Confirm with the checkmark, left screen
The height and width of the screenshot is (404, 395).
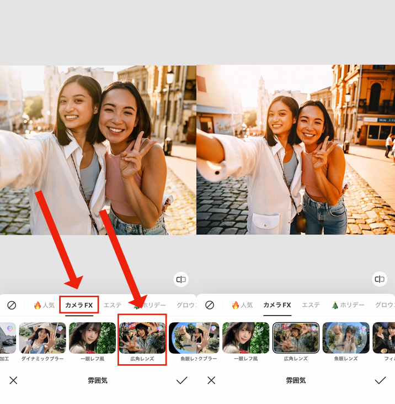tap(182, 380)
